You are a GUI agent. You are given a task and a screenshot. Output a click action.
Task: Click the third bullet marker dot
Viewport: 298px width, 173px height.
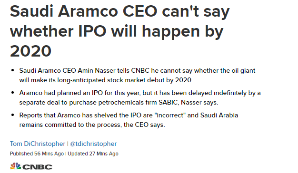point(13,115)
